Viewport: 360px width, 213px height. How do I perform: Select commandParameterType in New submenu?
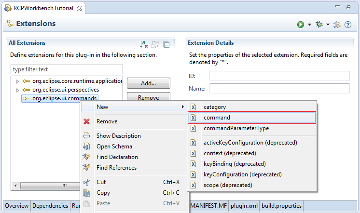click(x=252, y=128)
